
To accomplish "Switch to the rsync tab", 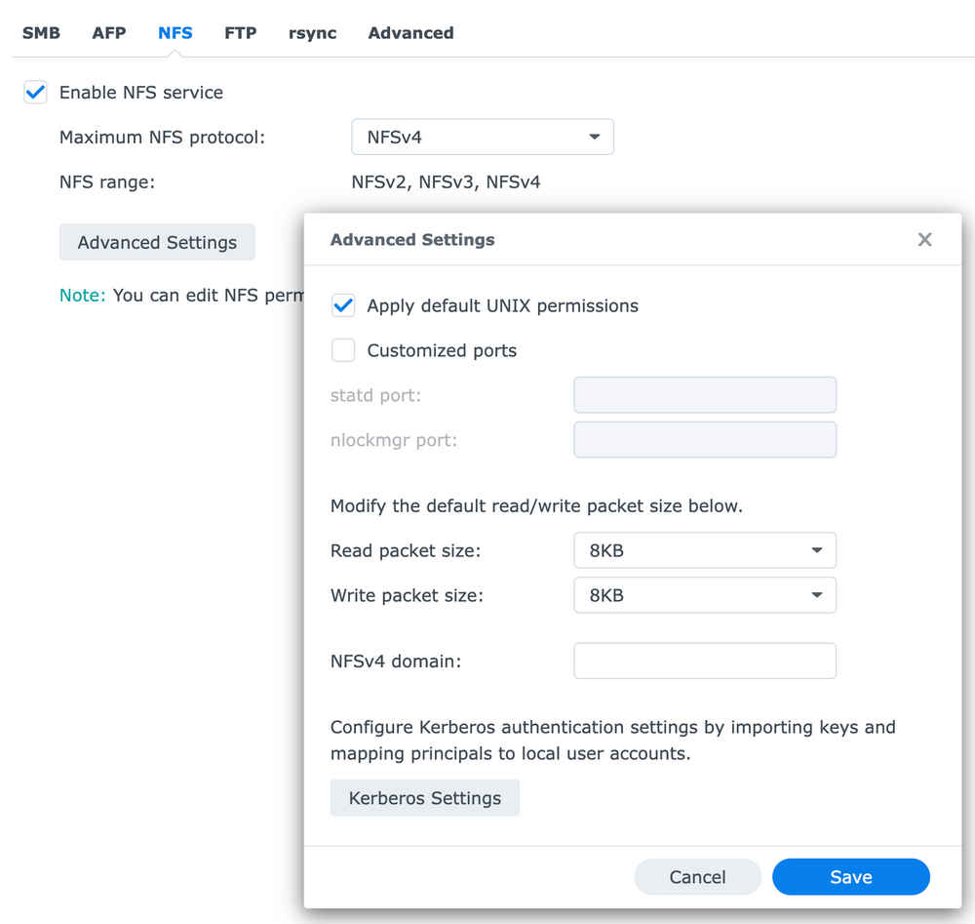I will click(x=312, y=32).
